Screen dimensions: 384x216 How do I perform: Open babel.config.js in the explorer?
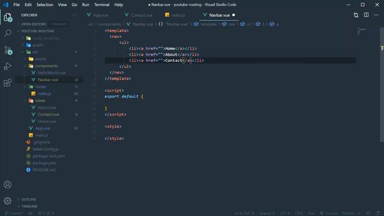pos(46,149)
